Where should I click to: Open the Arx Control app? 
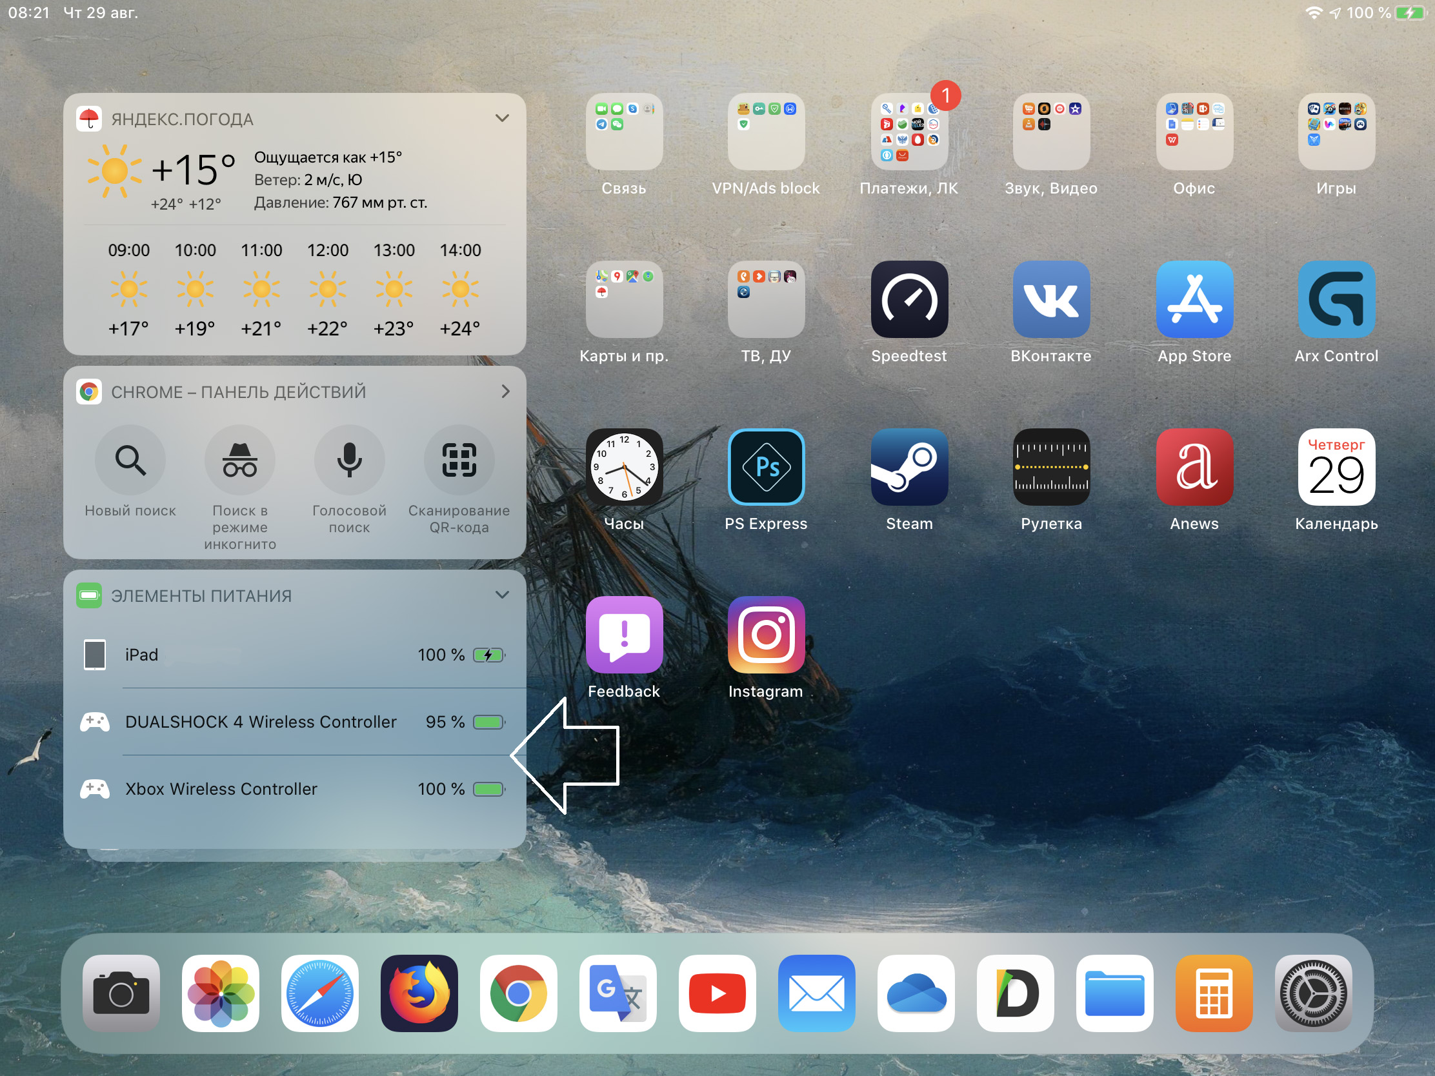coord(1336,300)
